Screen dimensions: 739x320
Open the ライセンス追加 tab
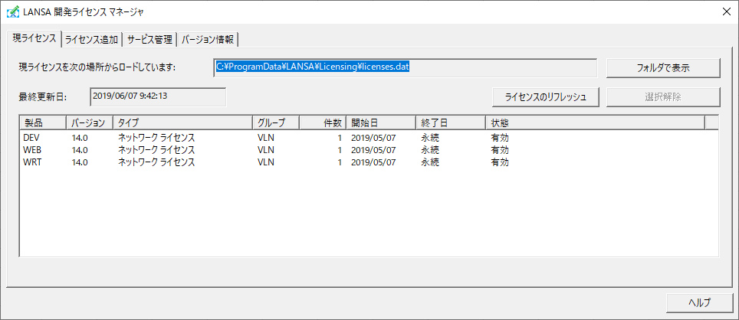(91, 40)
